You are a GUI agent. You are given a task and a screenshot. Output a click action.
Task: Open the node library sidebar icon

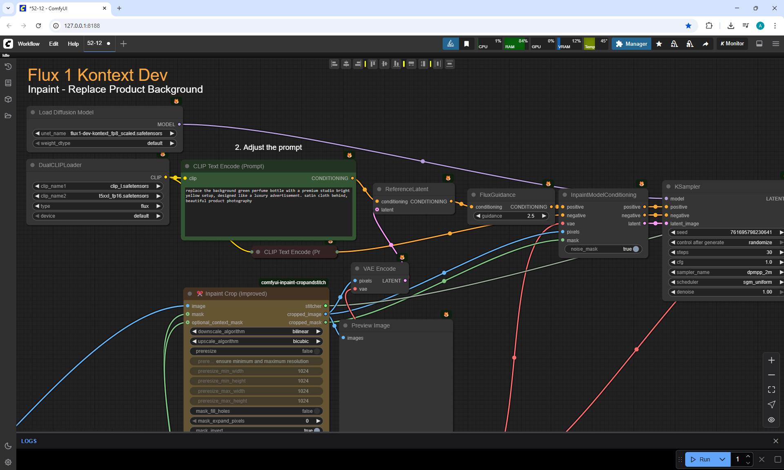[8, 83]
